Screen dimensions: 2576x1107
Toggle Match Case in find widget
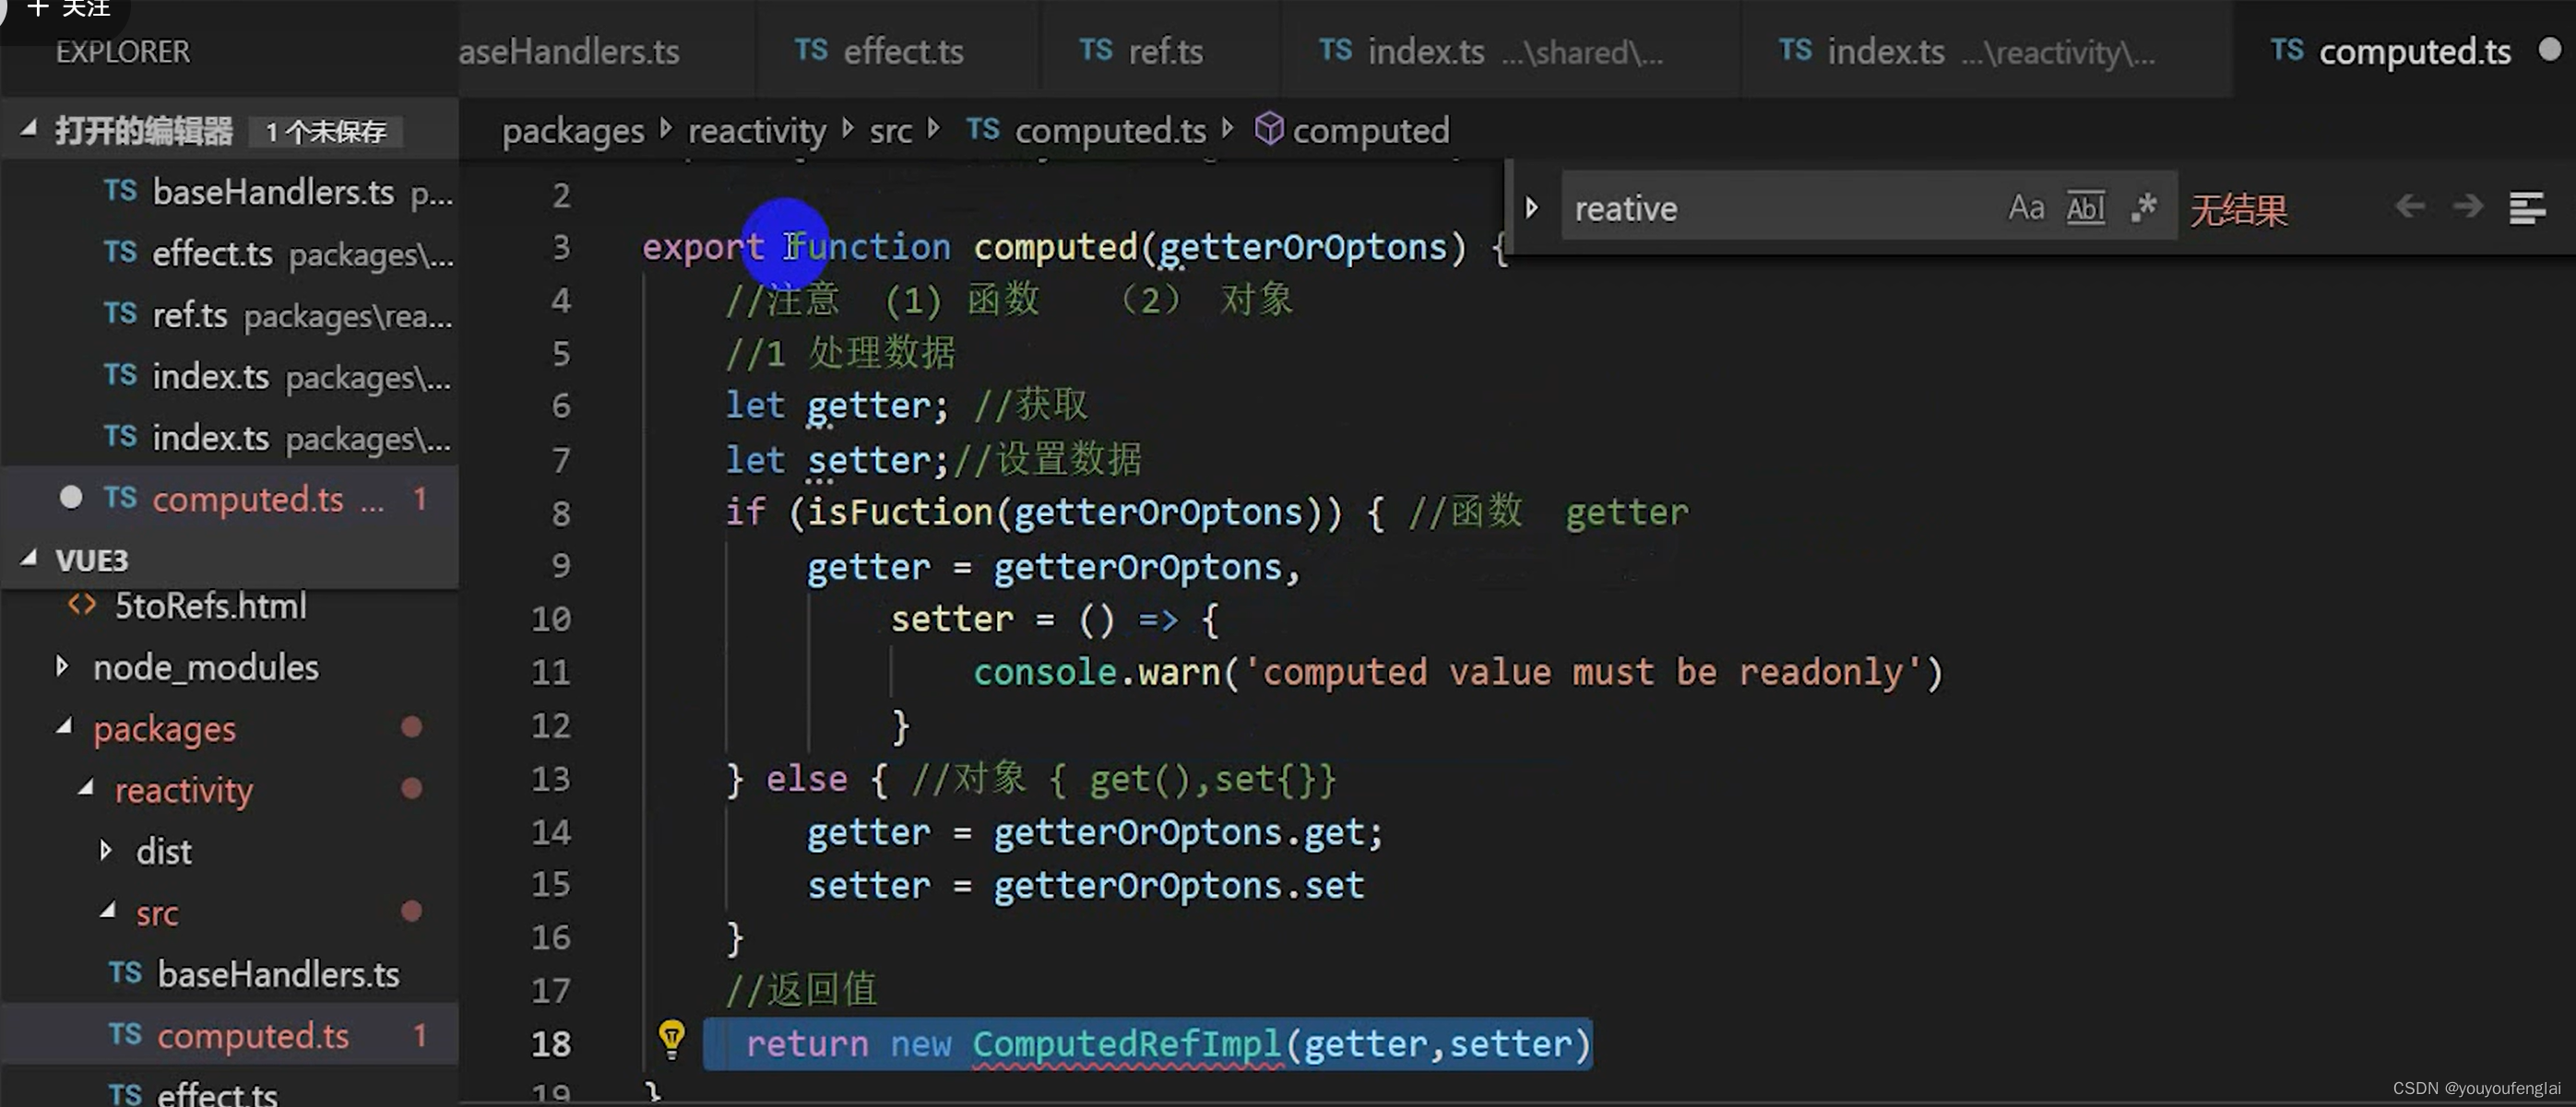[x=2025, y=207]
